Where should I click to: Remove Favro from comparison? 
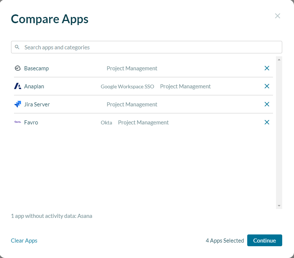(x=267, y=122)
